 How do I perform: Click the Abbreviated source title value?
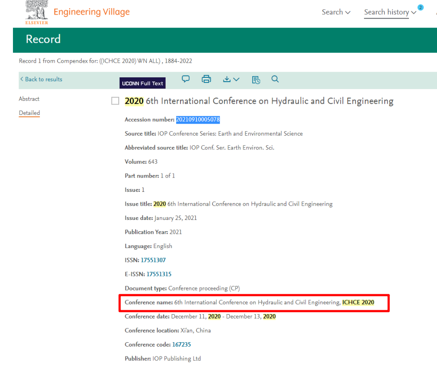(x=232, y=147)
